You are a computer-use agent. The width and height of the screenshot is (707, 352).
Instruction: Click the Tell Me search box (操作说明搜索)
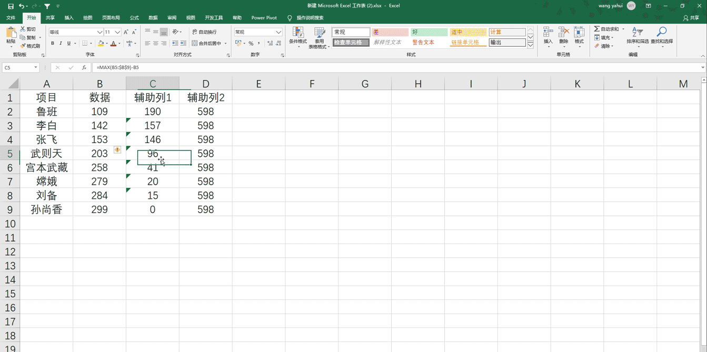[x=310, y=18]
